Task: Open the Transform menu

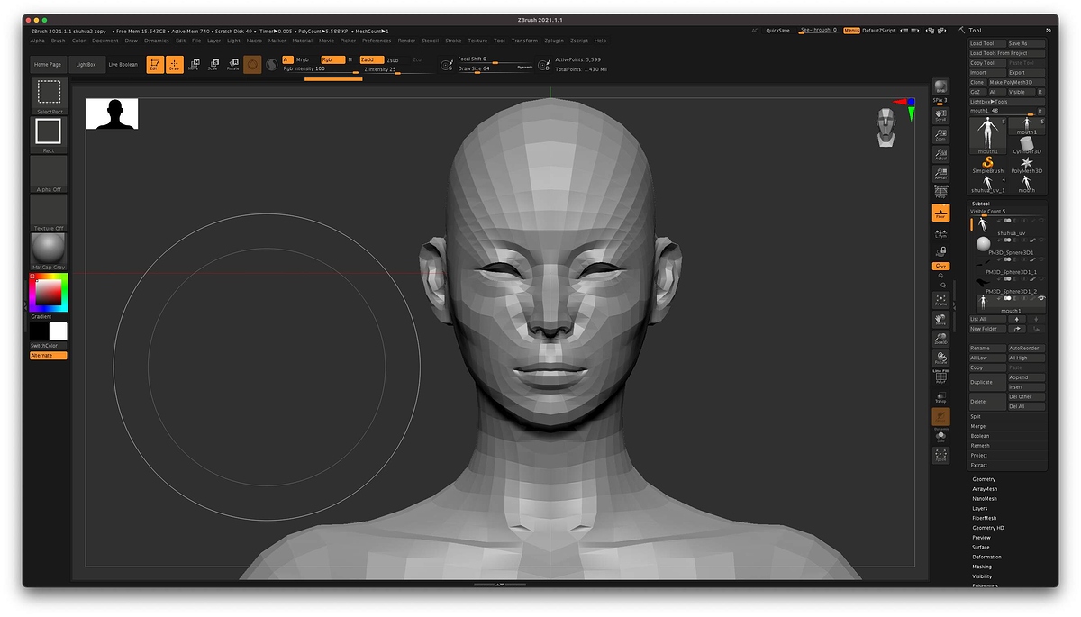Action: 524,41
